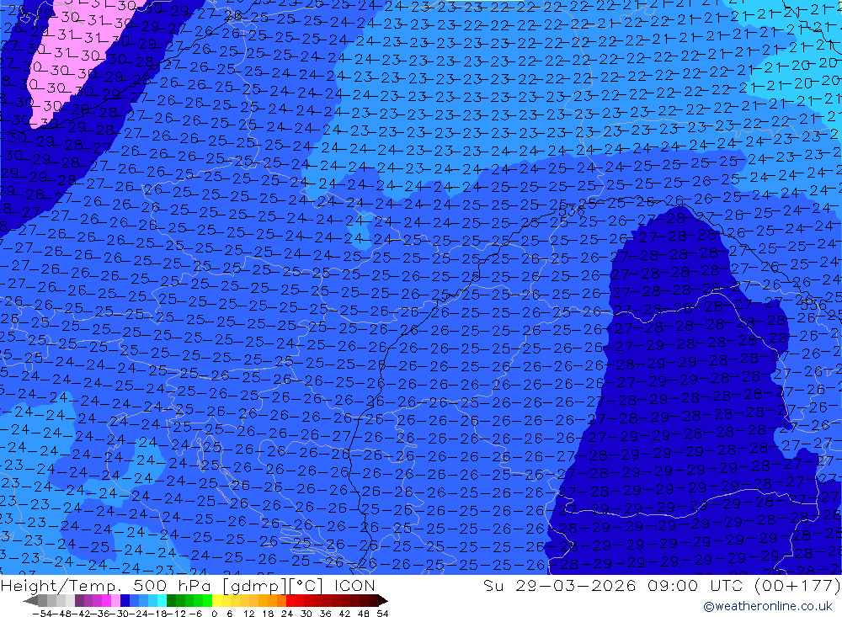Pick the dark green legend swatch above -12
Viewport: 842px width, 617px height.
(x=171, y=601)
